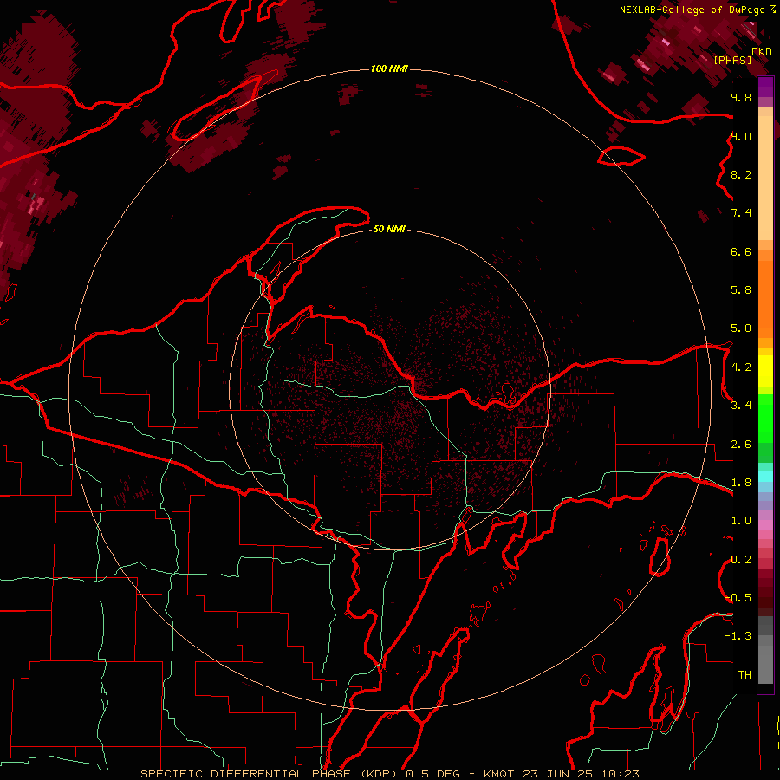
Task: Click the orange segment of the color scale
Action: pyautogui.click(x=765, y=298)
